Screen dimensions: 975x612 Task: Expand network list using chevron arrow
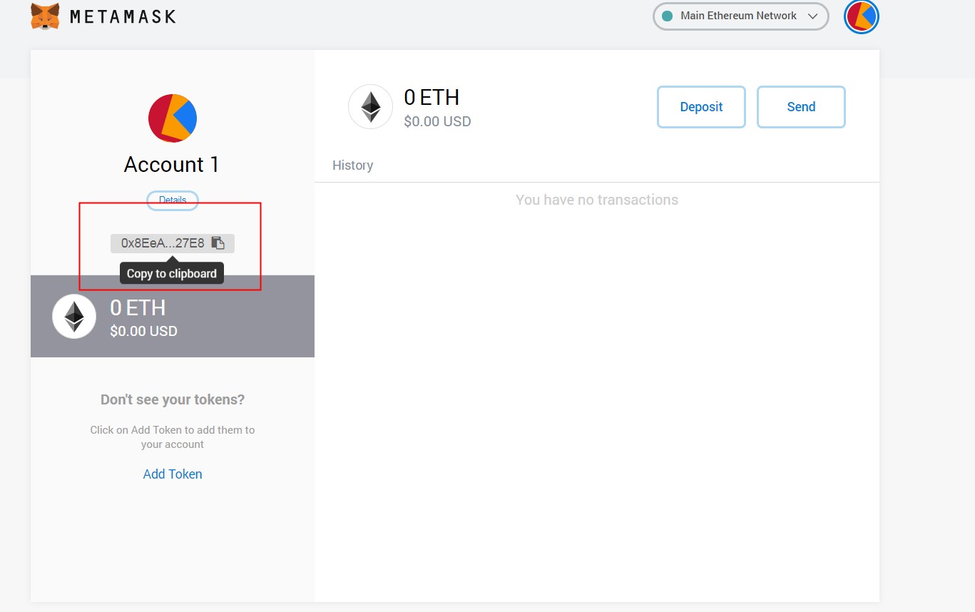(812, 16)
